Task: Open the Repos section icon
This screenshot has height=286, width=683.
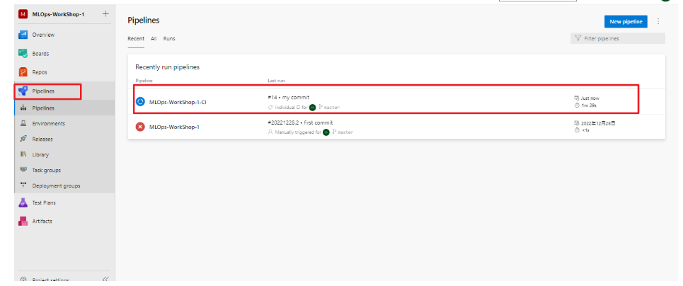Action: (23, 72)
